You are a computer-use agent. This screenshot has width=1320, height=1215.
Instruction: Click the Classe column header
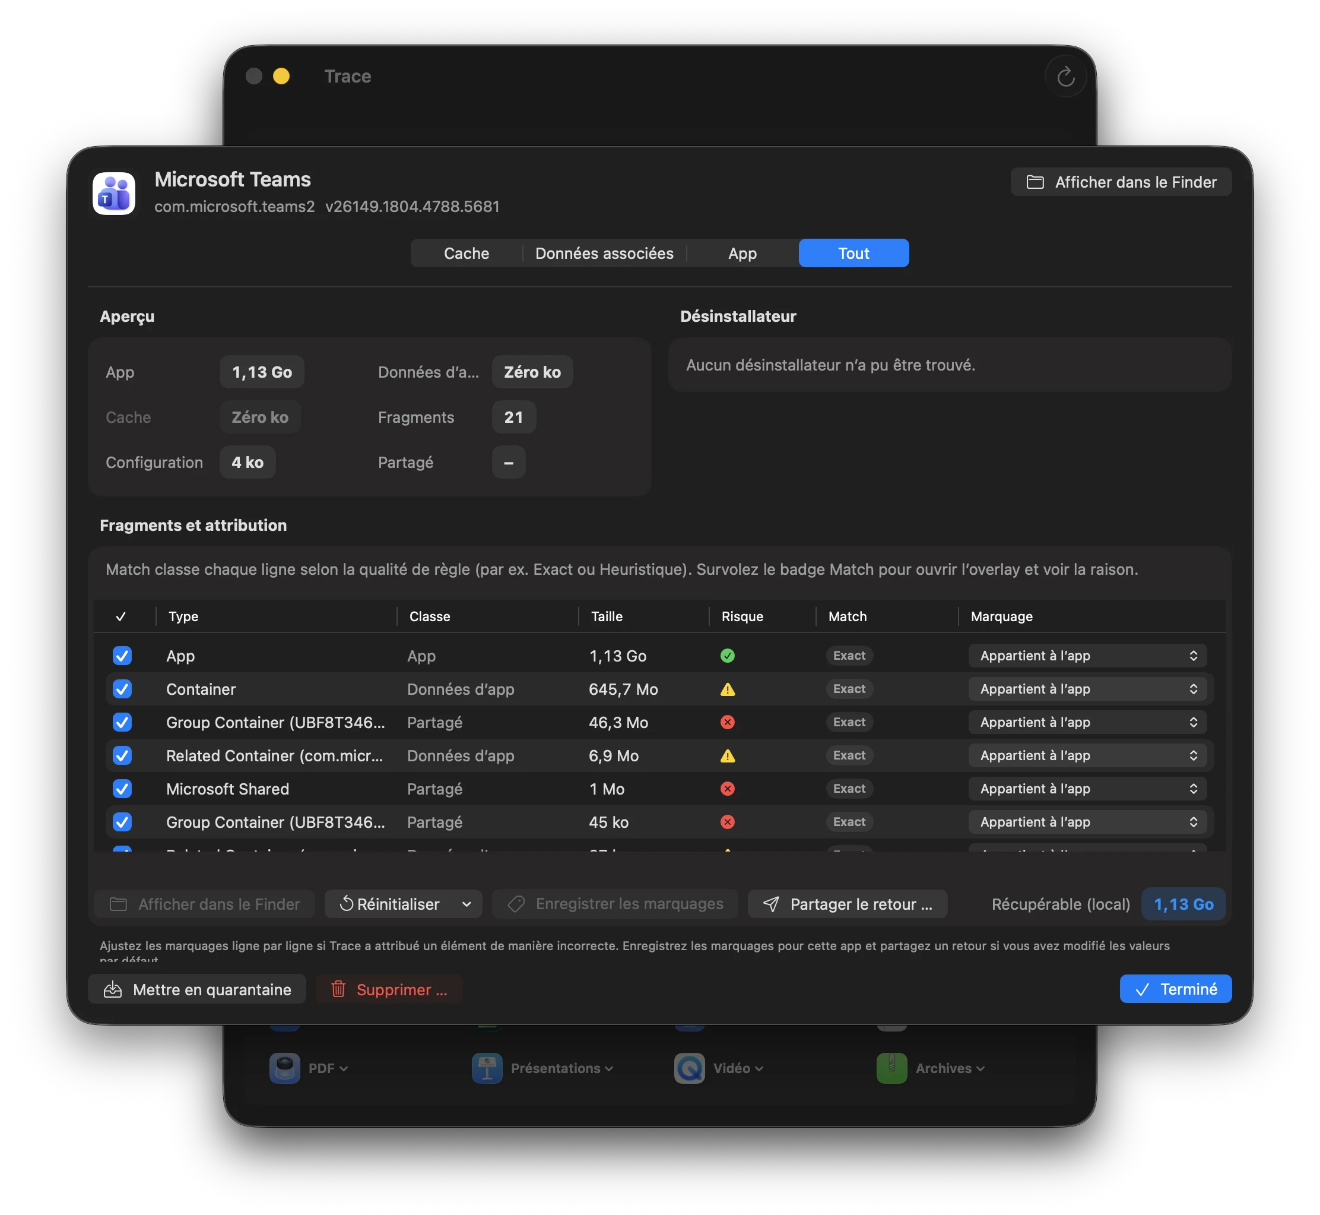tap(430, 616)
